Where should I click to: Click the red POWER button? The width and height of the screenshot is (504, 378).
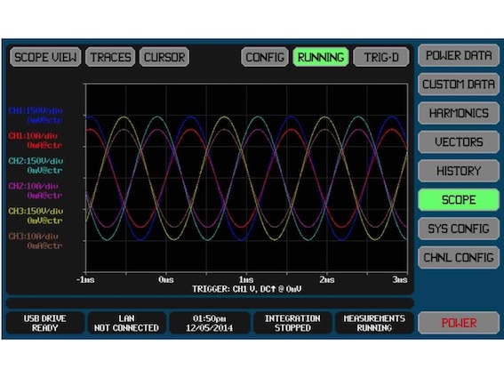click(459, 323)
